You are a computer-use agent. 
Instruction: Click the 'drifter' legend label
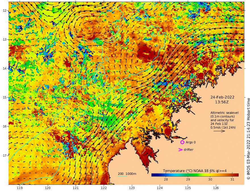point(188,150)
